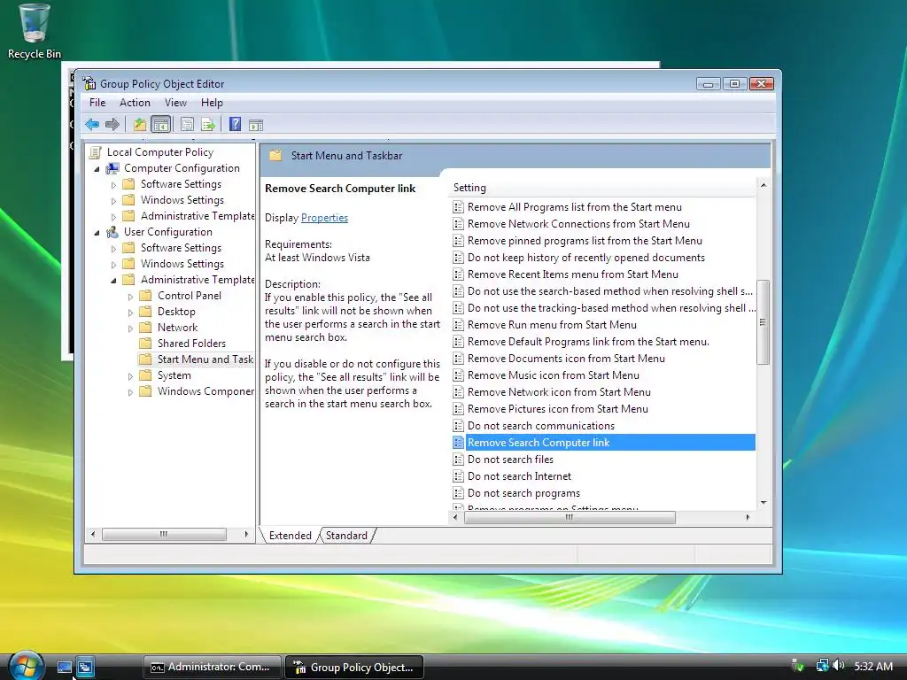Click settings list scroll down arrow
Viewport: 907px width, 680px height.
(763, 503)
